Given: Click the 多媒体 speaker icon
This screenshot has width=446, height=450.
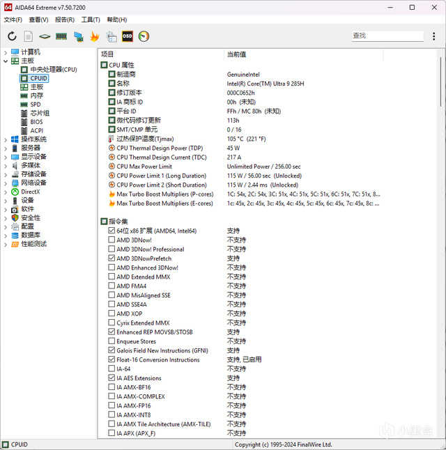Looking at the screenshot, I should click(15, 166).
